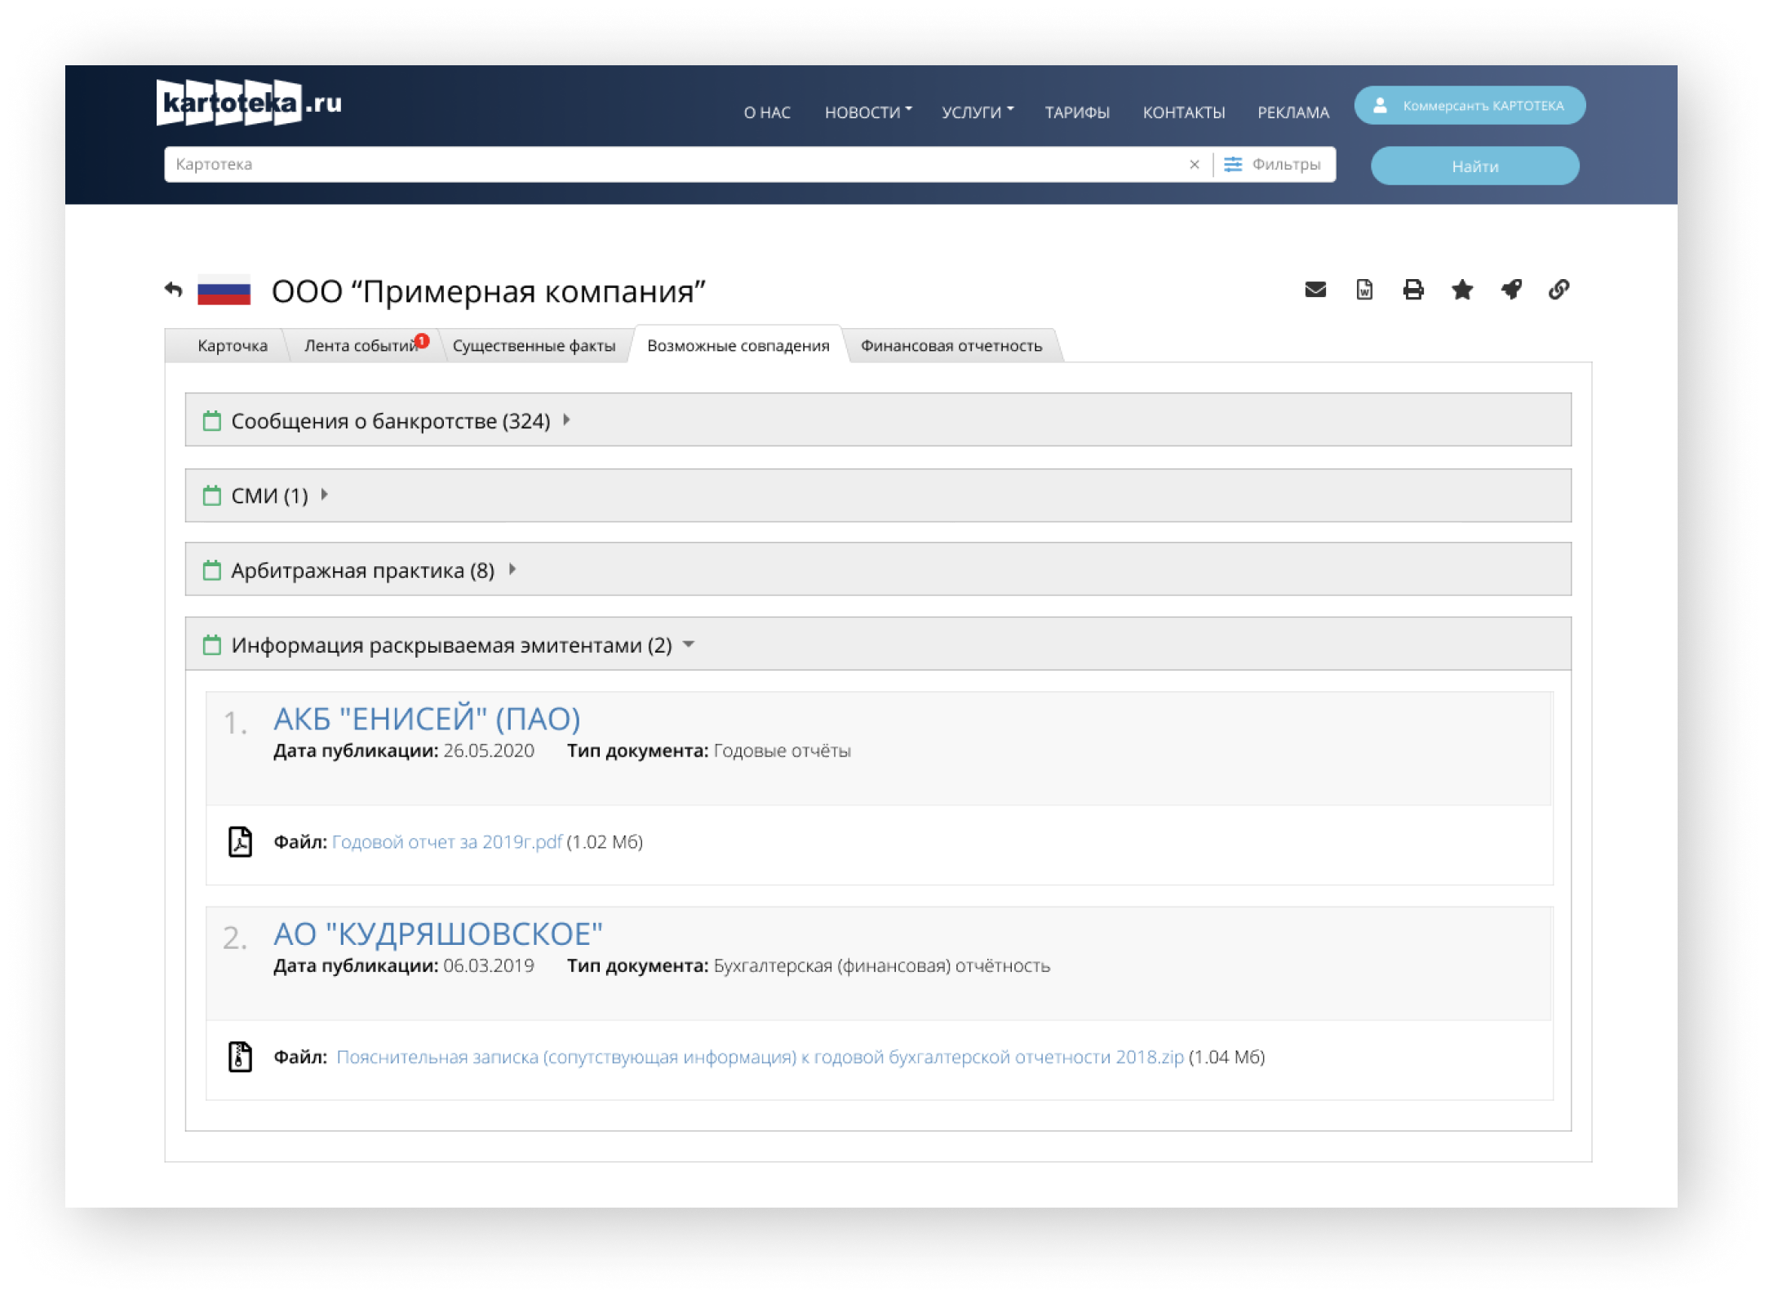The image size is (1769, 1299).
Task: Switch to the Существенные факты tab
Action: [x=534, y=345]
